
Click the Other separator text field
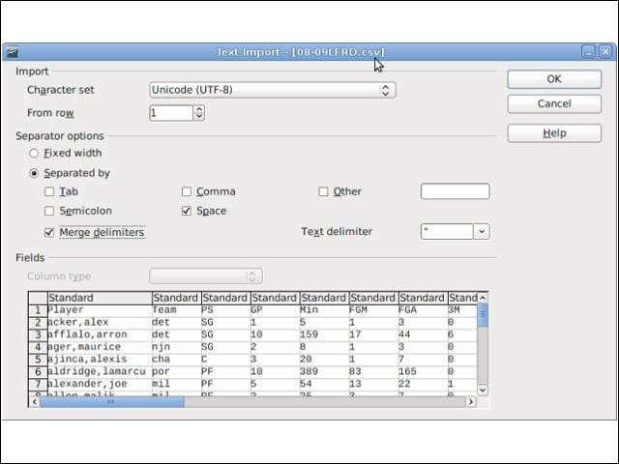click(x=456, y=191)
